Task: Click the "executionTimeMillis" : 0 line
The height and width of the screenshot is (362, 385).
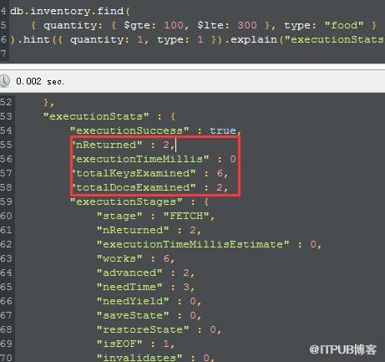Action: click(x=155, y=159)
